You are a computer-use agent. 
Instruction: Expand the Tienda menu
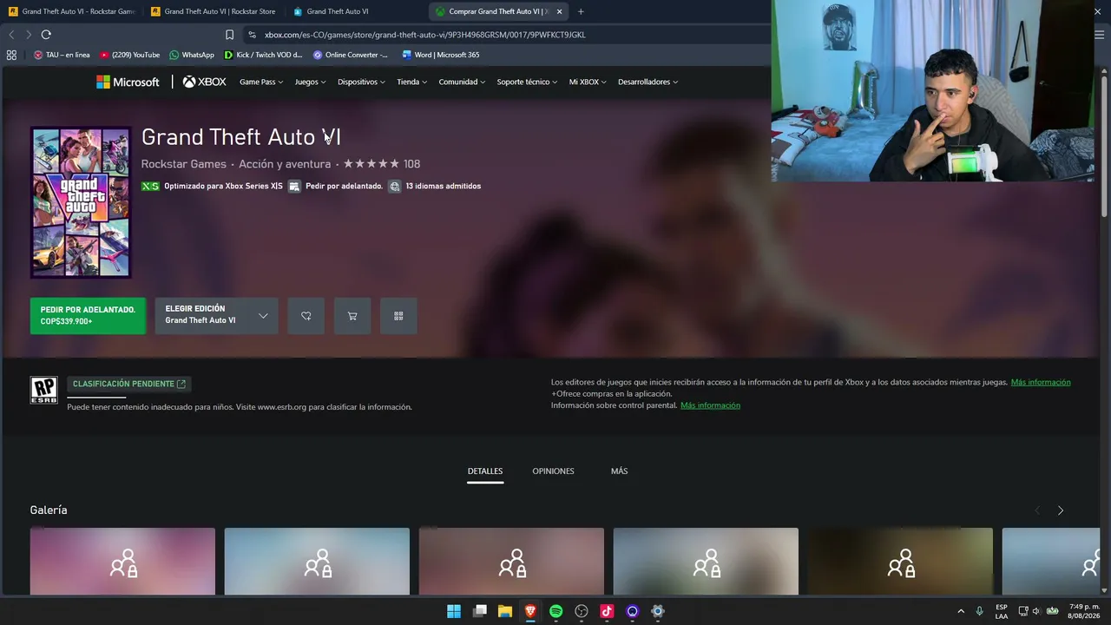click(x=411, y=82)
